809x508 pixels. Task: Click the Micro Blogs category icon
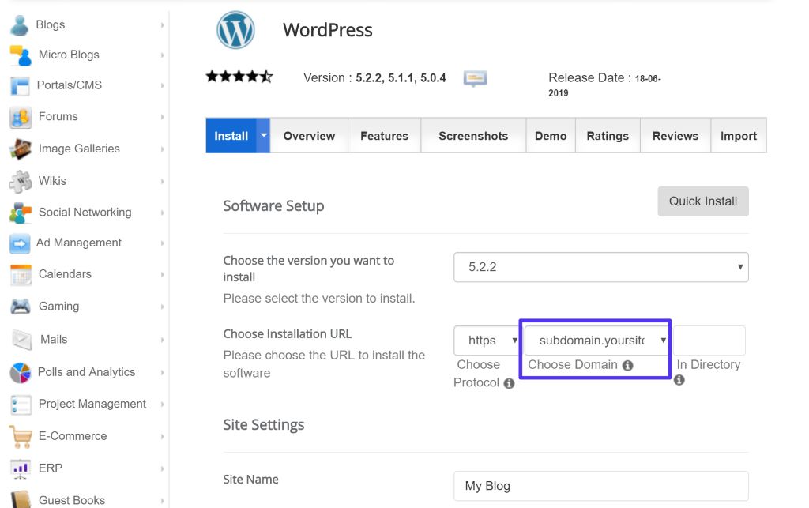click(x=21, y=55)
